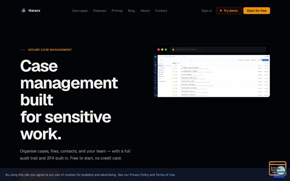Viewport: 290px width, 181px height.
Task: Open the About page
Action: pyautogui.click(x=145, y=11)
